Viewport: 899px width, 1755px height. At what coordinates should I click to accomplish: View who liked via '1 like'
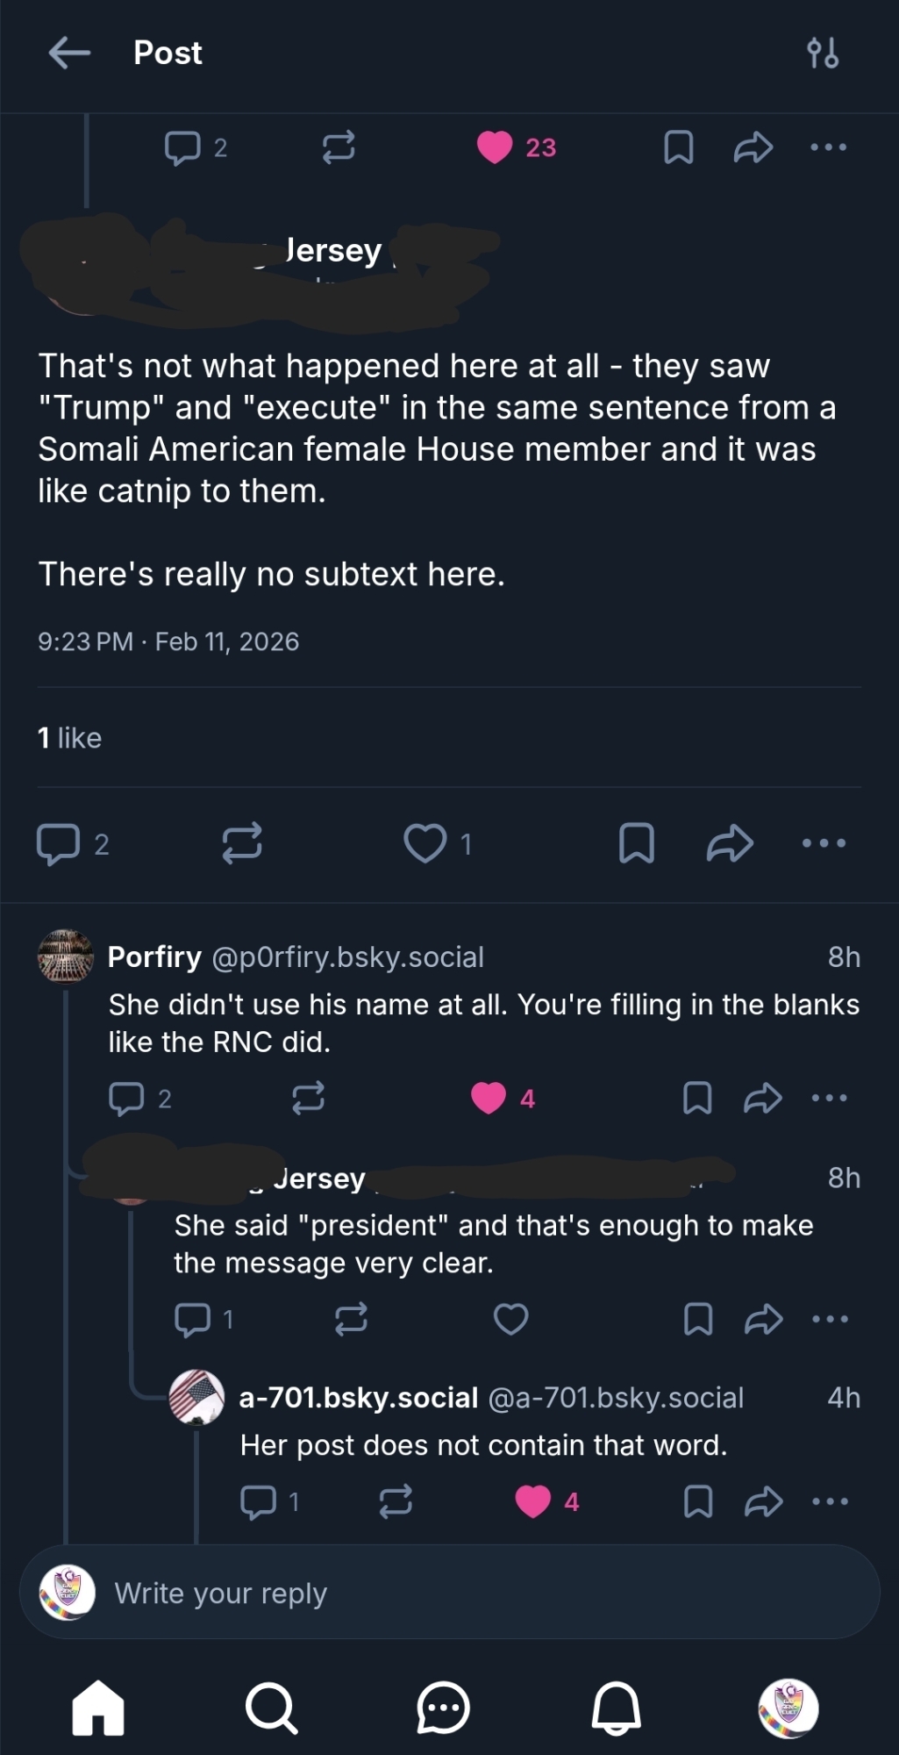click(70, 738)
